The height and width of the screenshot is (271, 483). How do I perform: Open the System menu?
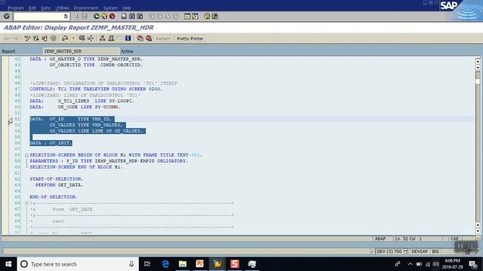point(110,8)
